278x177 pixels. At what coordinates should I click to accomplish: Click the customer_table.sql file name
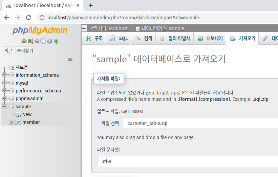(147, 123)
